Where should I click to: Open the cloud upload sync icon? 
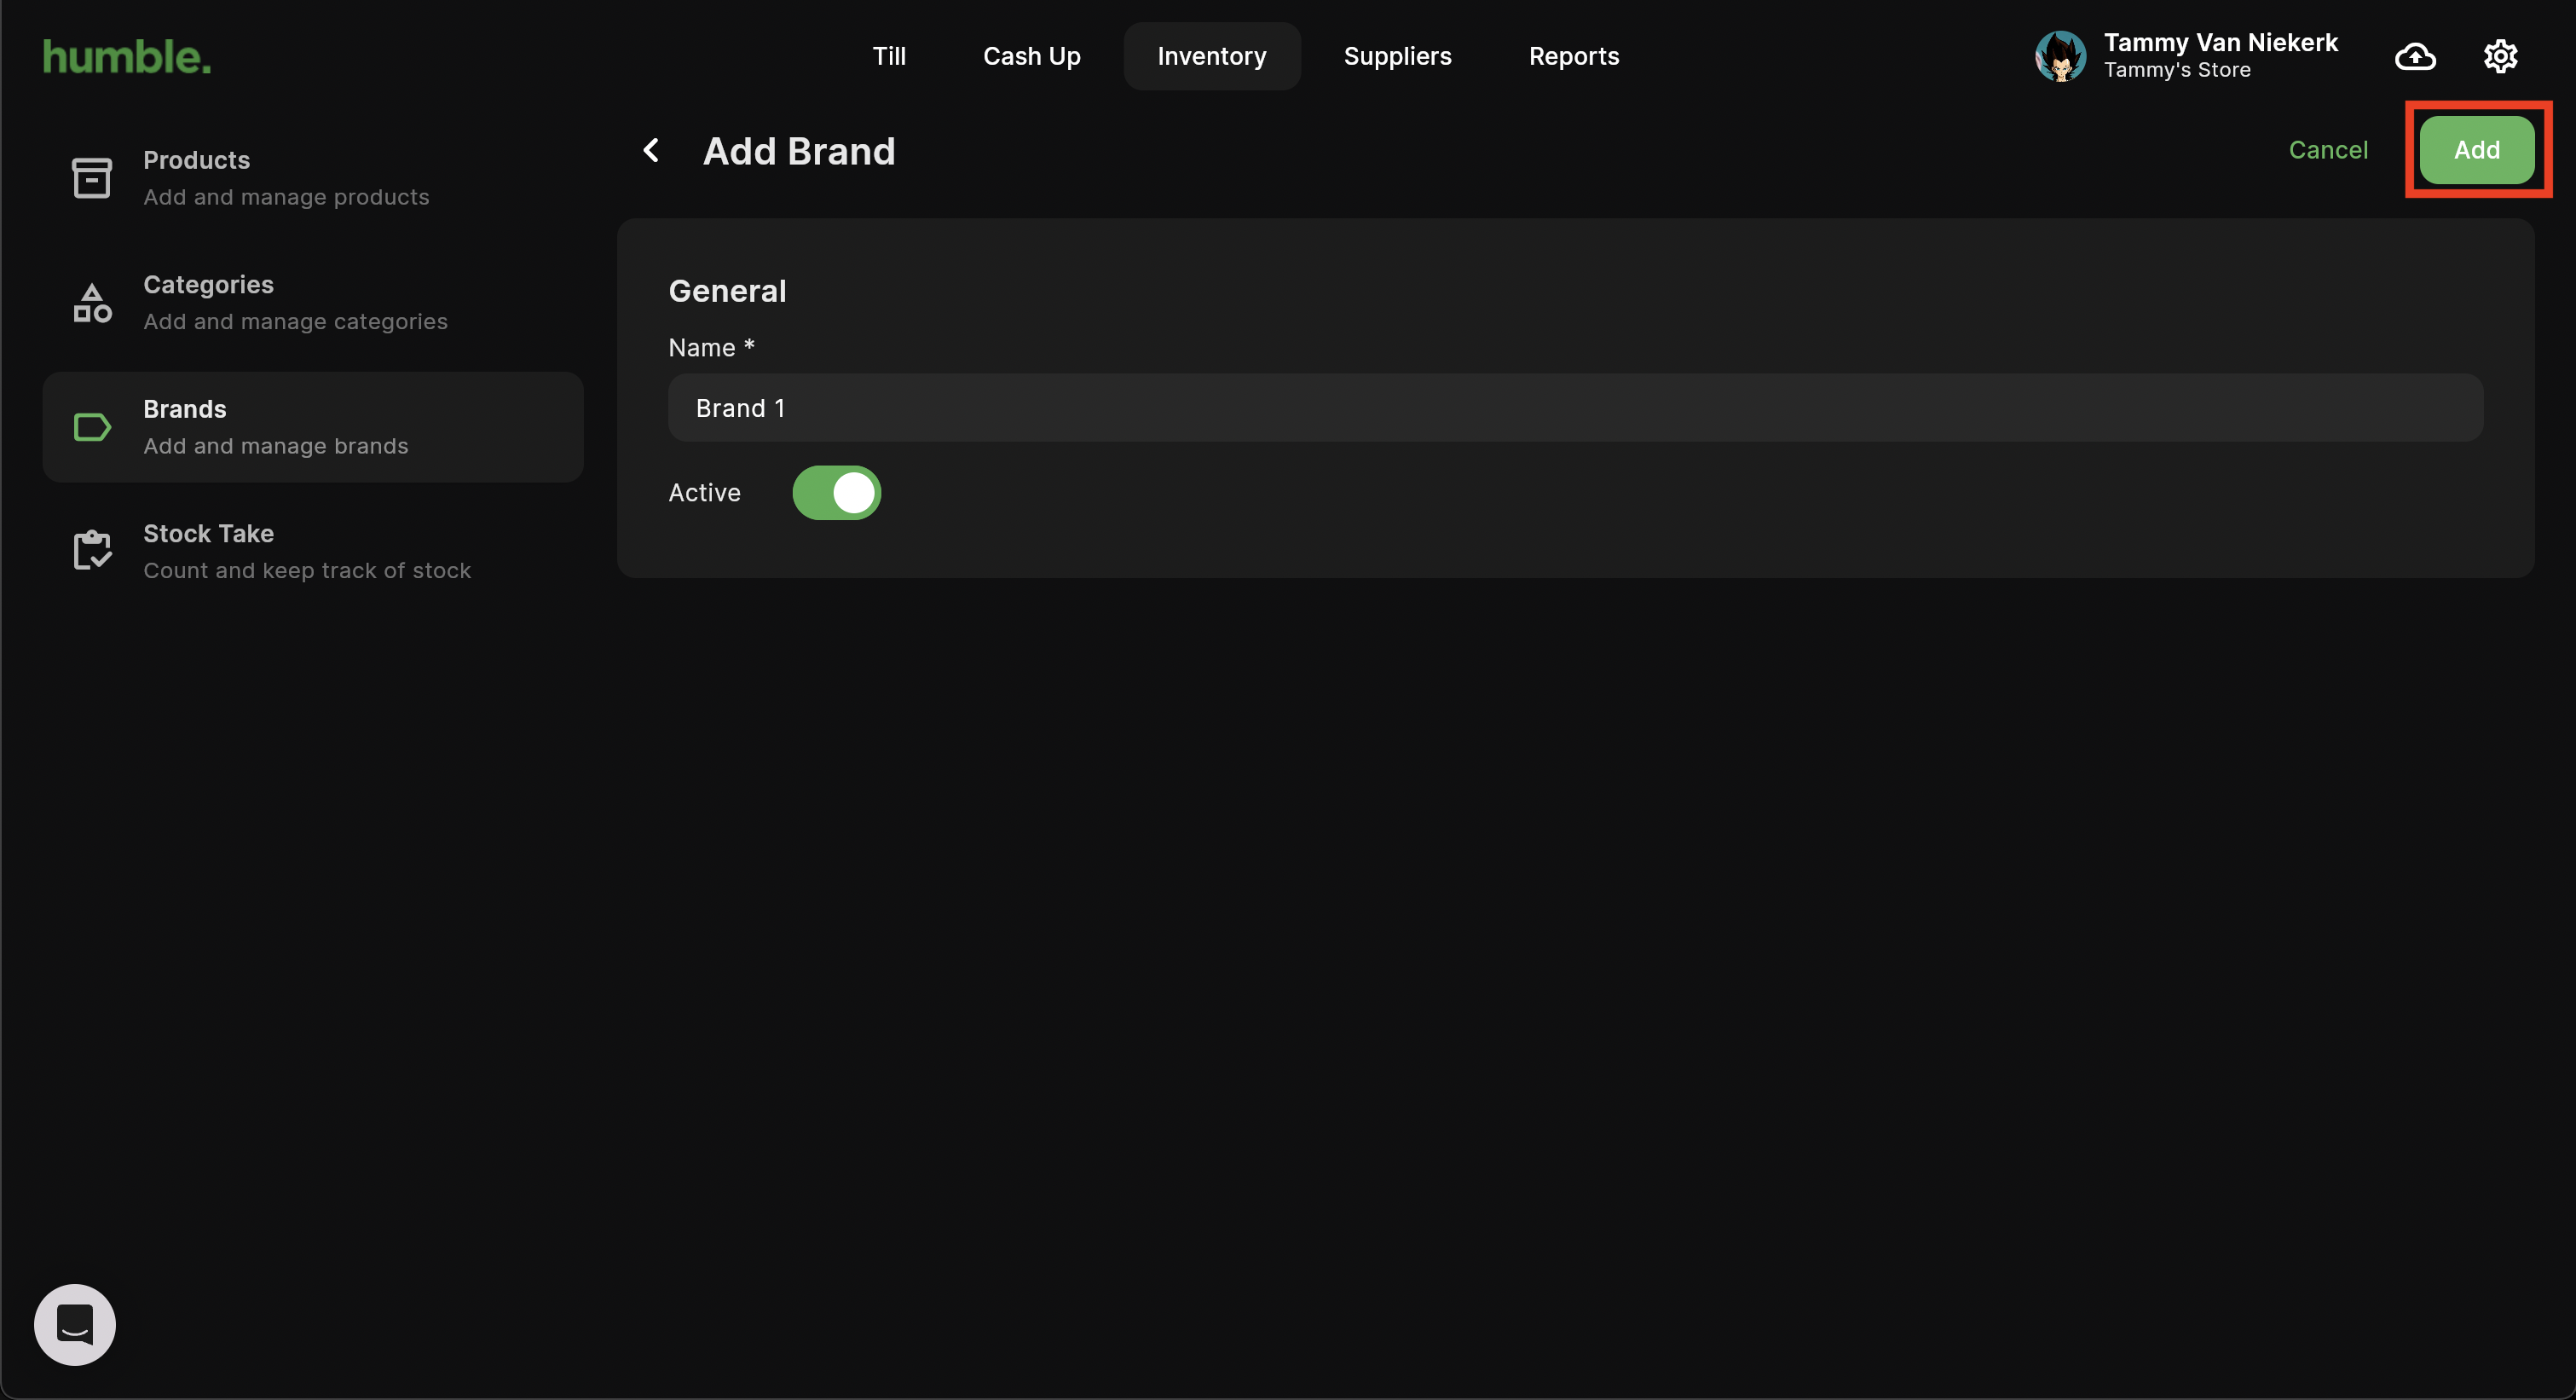pyautogui.click(x=2415, y=56)
